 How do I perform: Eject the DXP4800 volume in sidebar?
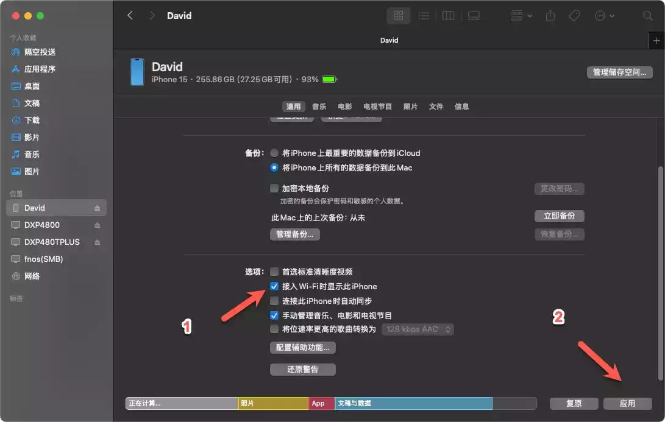click(x=97, y=225)
